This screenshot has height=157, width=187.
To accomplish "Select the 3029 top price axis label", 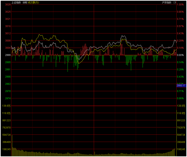I will pyautogui.click(x=8, y=5).
